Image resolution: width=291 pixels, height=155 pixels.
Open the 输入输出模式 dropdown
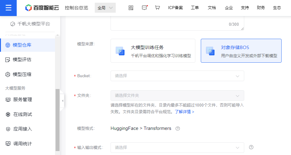coord(177,147)
